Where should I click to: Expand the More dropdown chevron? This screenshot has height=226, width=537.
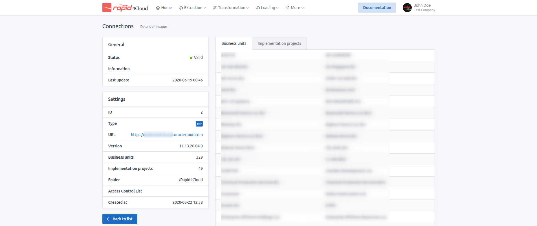[302, 8]
